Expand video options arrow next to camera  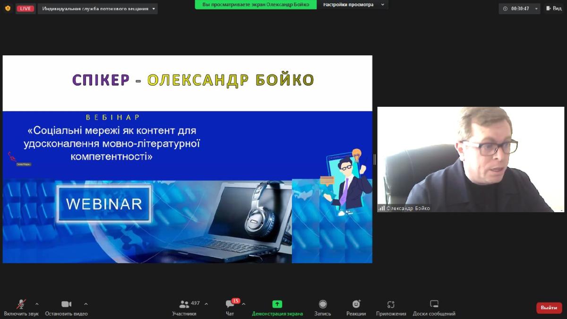[x=86, y=304]
